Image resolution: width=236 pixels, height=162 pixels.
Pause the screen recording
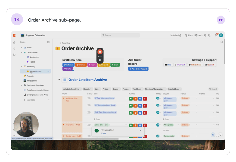click(100, 60)
